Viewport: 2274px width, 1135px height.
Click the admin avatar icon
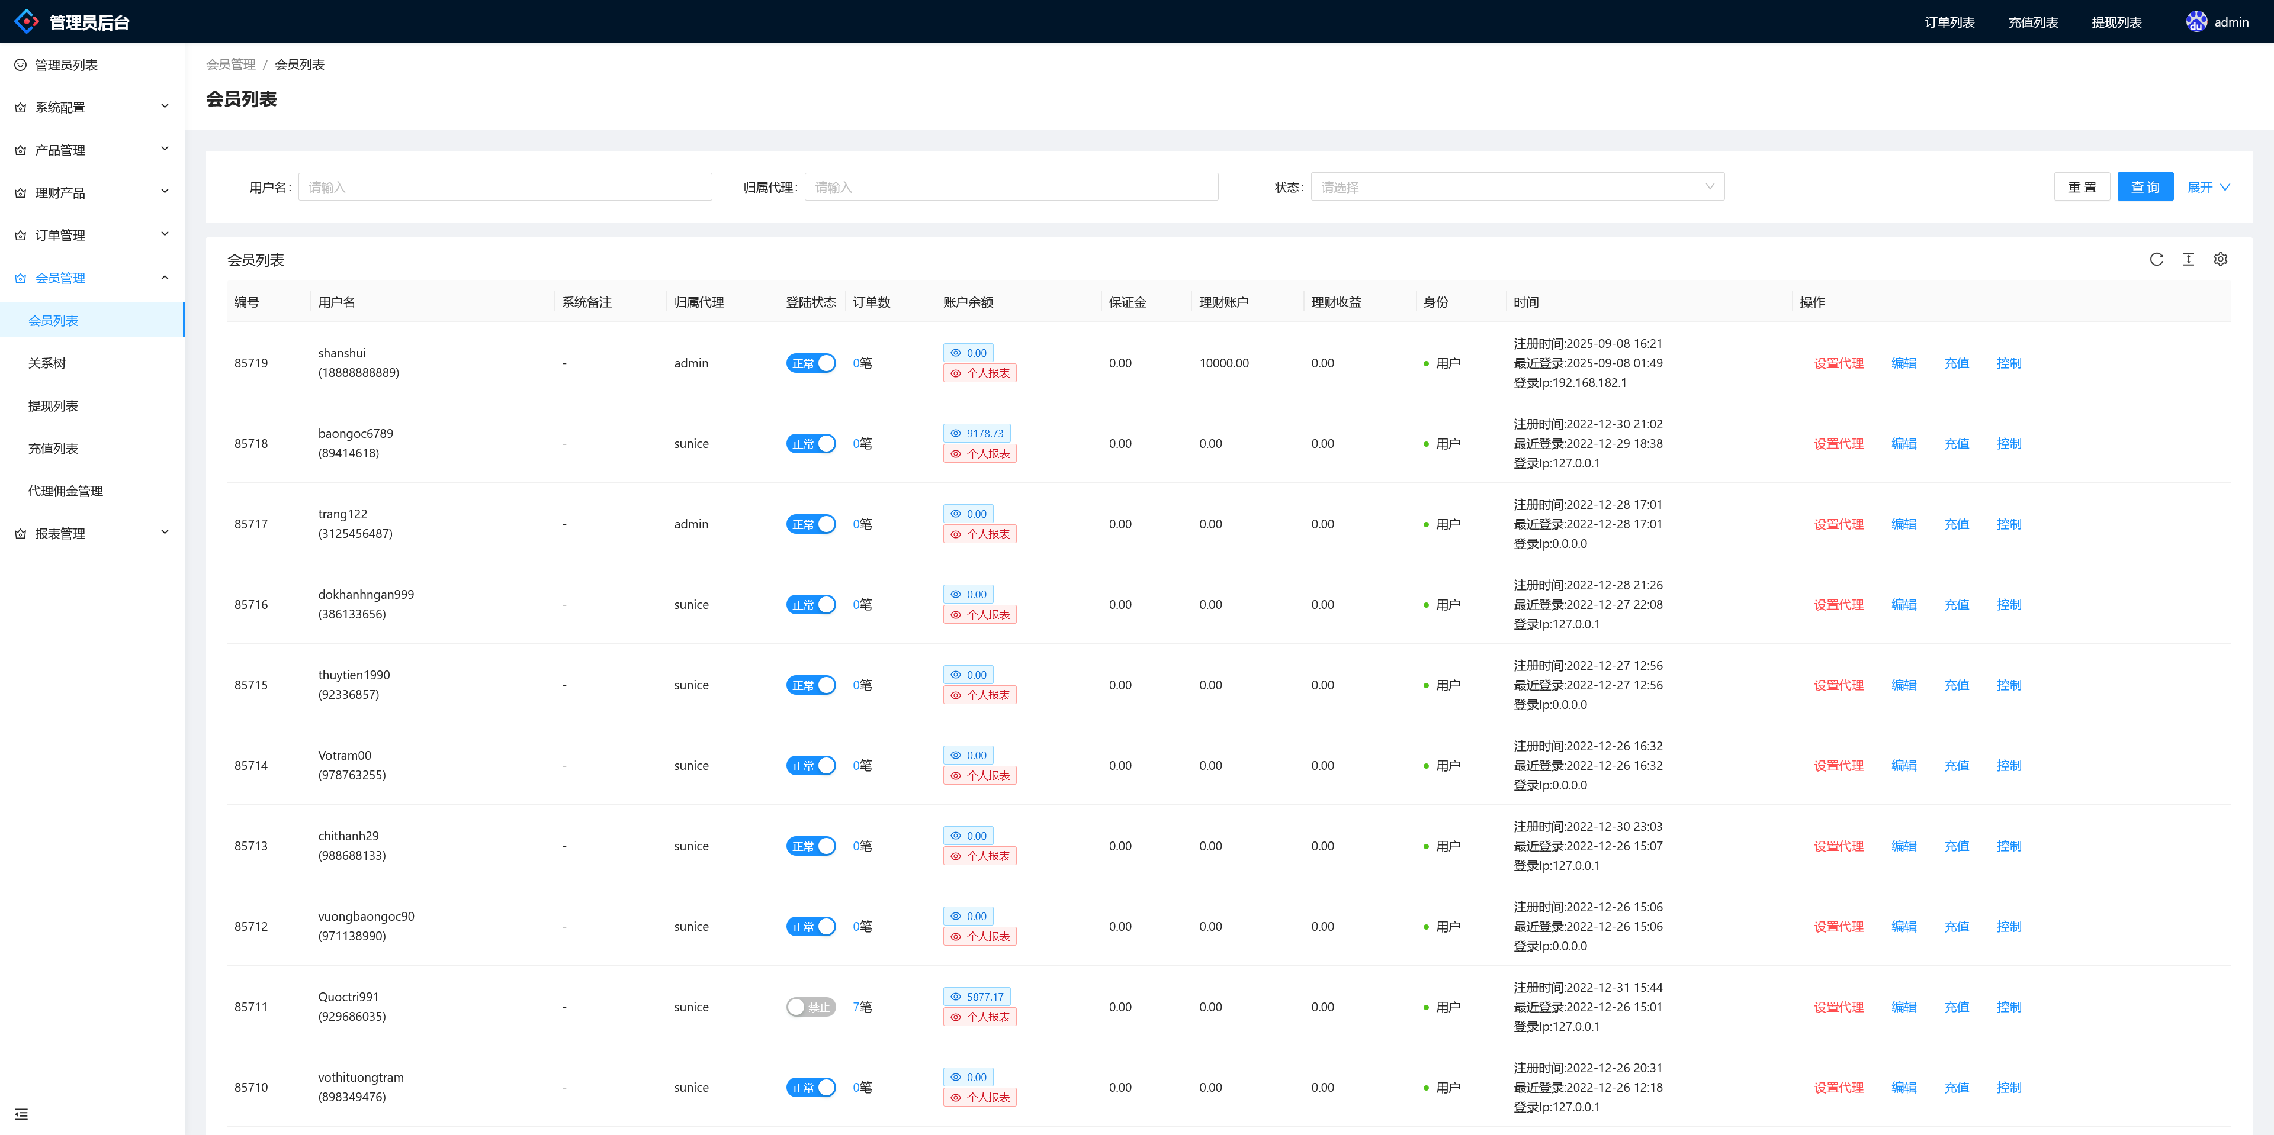2195,21
